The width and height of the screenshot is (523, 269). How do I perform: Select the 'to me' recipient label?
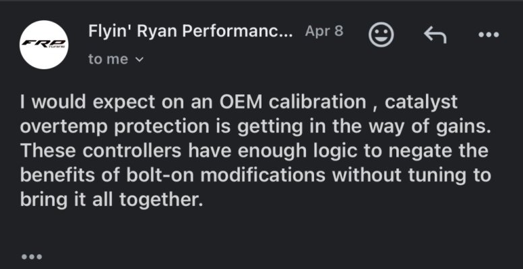pyautogui.click(x=108, y=59)
